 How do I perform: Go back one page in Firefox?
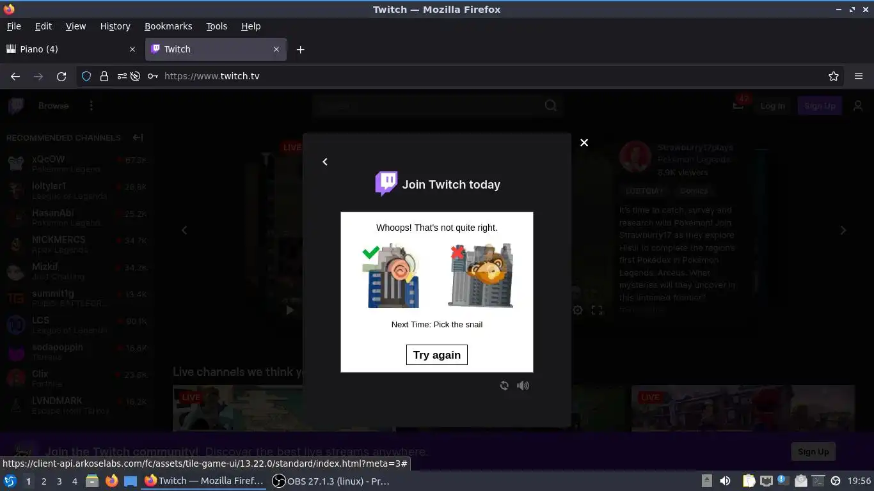(15, 76)
